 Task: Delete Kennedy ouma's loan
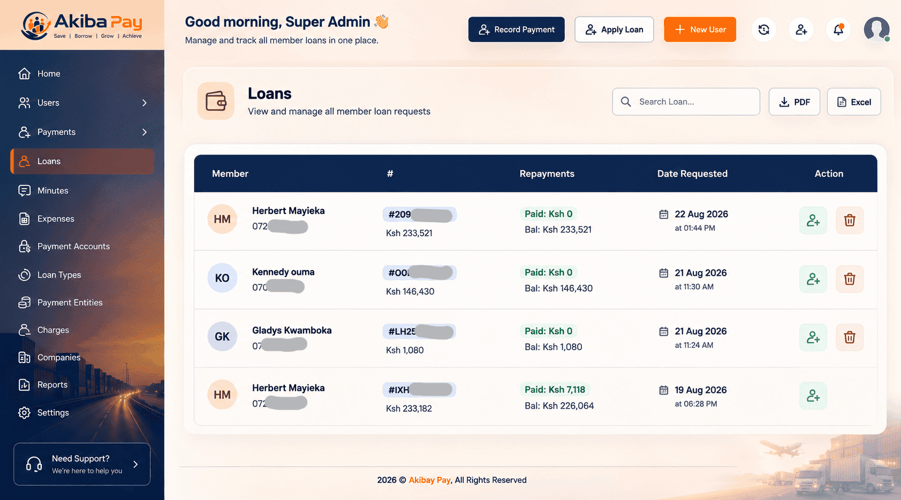(850, 279)
